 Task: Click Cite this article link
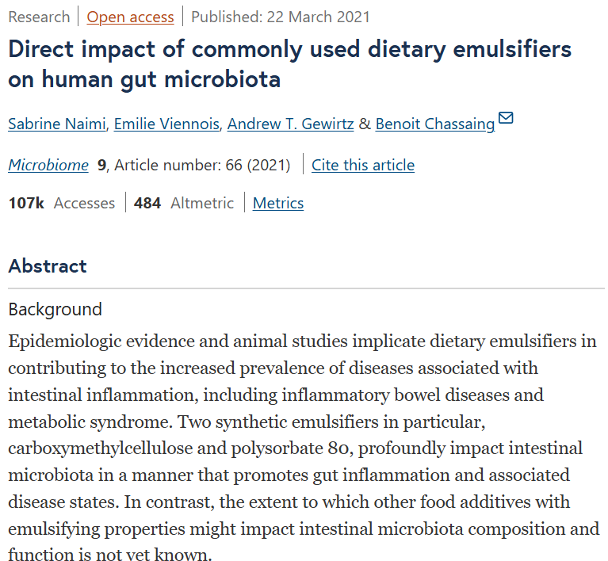coord(363,165)
